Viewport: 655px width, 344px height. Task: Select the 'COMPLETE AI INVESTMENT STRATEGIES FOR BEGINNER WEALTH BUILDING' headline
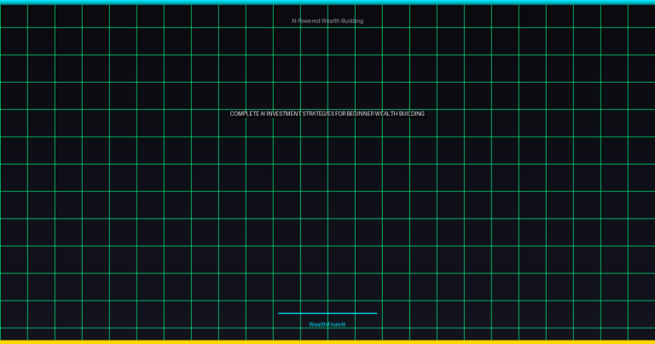[x=327, y=114]
